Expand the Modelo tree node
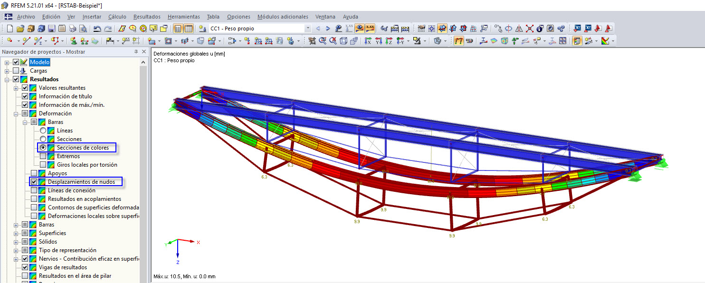705x283 pixels. pyautogui.click(x=7, y=62)
